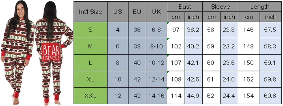Click the length 60.6 inch cell
The image size is (283, 106).
pos(271,96)
